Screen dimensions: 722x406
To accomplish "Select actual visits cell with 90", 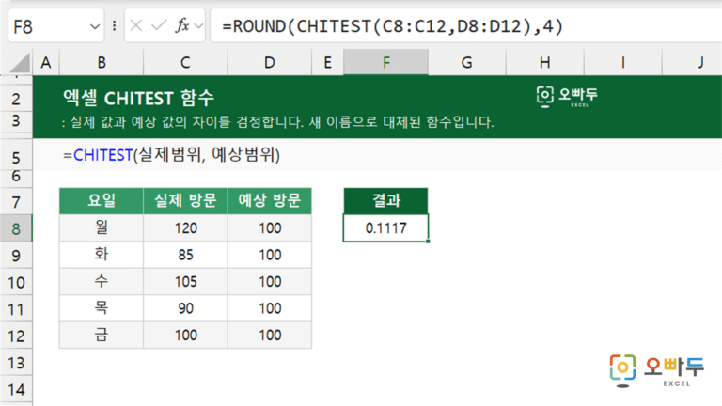I will pyautogui.click(x=185, y=308).
